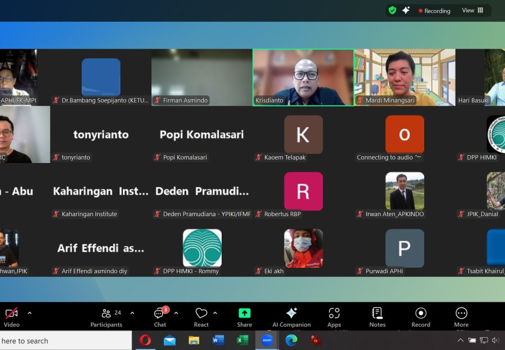
Task: Click the orange O avatar connecting to audio
Action: click(405, 134)
